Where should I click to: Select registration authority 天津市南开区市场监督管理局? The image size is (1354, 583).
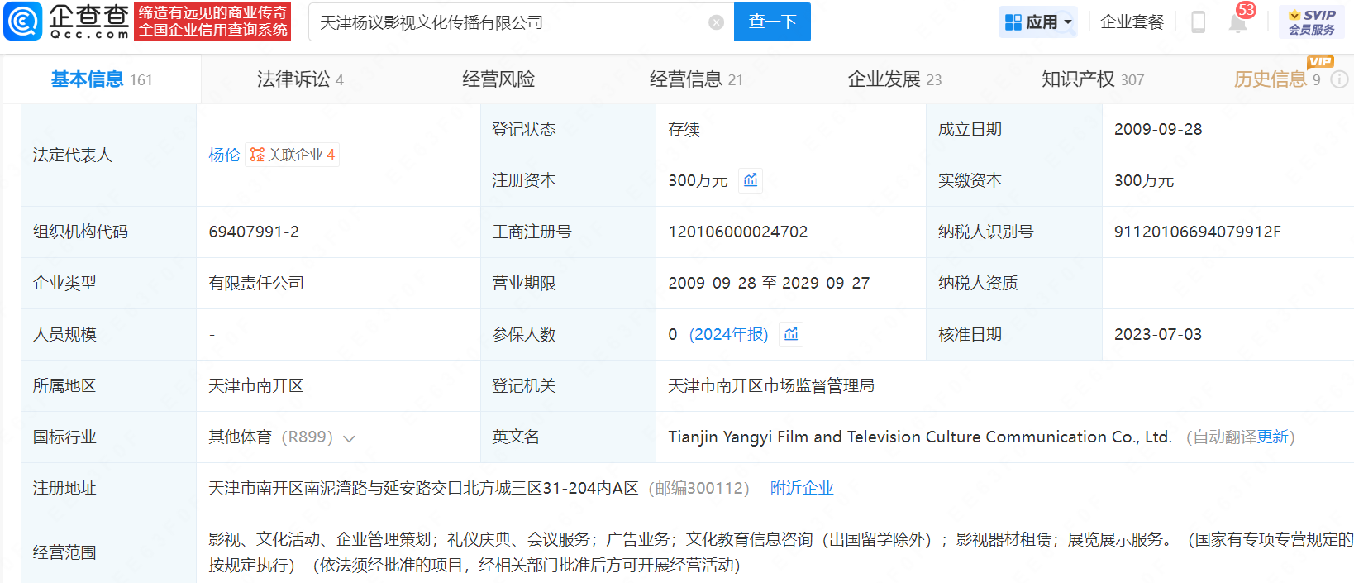point(771,385)
